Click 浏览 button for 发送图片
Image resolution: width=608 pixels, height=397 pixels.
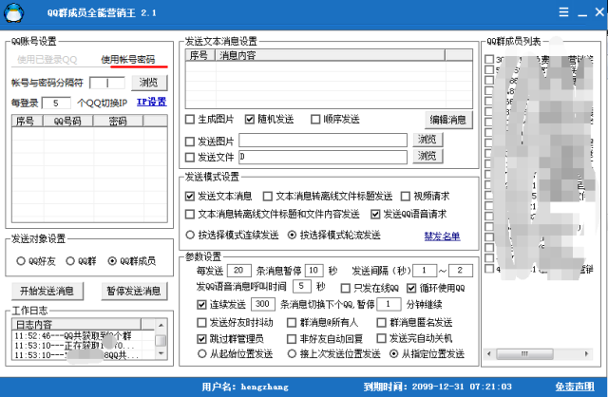point(427,140)
